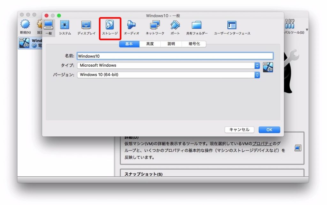Open the オーディオ (Audio) settings icon

(x=131, y=28)
